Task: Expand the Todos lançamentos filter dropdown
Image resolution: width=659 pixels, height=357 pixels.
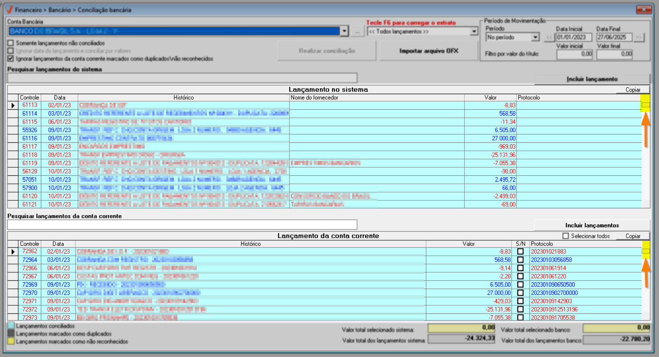Action: 474,31
